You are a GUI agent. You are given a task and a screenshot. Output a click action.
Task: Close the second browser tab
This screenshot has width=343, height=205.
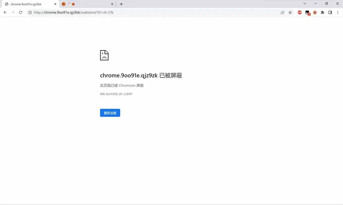112,4
